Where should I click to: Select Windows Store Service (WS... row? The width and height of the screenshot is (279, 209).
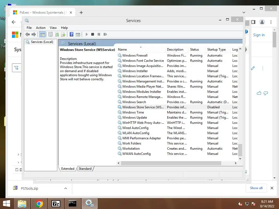click(x=177, y=107)
